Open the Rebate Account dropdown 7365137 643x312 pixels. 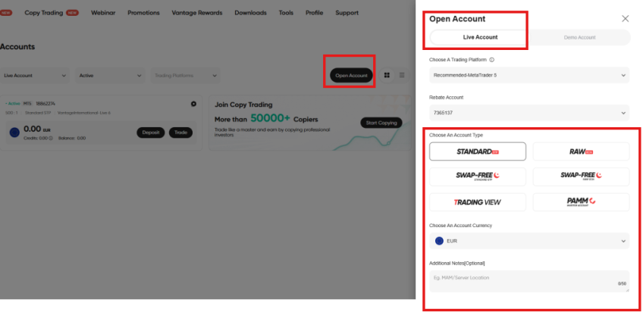pos(529,113)
